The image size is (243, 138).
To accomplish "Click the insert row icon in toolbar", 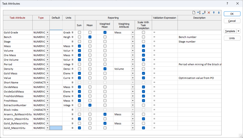I will (199, 13).
